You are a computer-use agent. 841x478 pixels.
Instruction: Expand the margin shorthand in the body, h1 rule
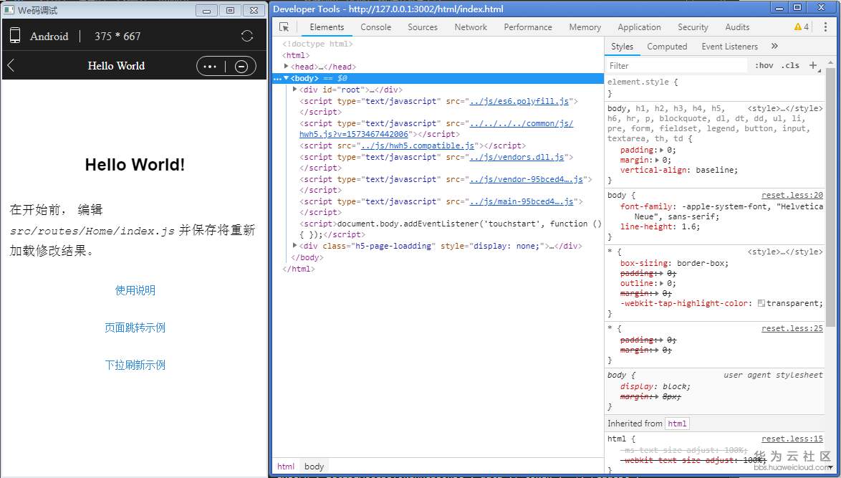pos(658,160)
